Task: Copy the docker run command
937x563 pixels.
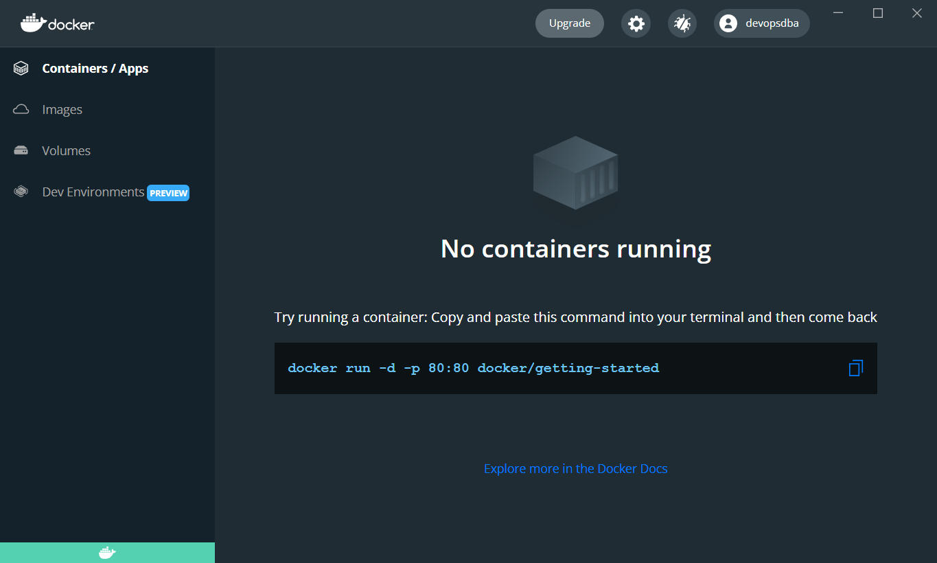Action: [x=855, y=368]
